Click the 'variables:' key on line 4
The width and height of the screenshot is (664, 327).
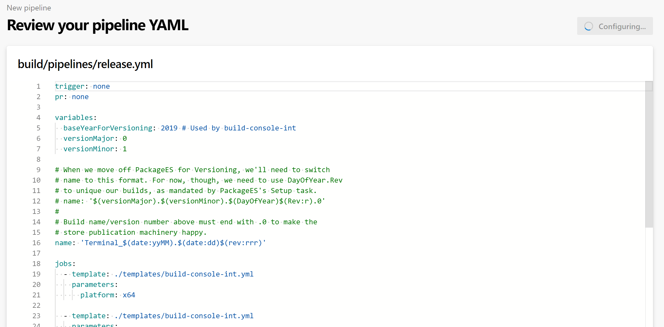point(76,118)
